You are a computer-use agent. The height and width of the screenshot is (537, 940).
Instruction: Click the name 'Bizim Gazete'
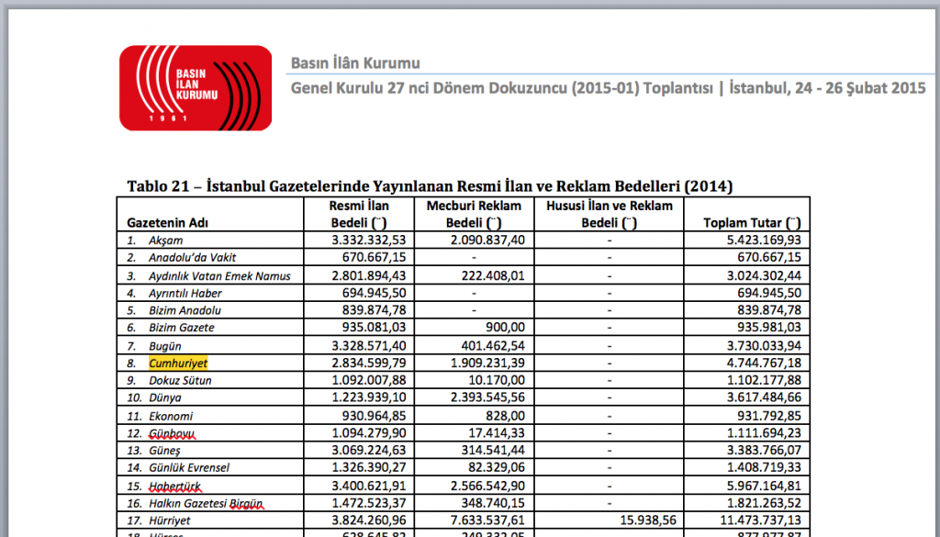point(181,328)
